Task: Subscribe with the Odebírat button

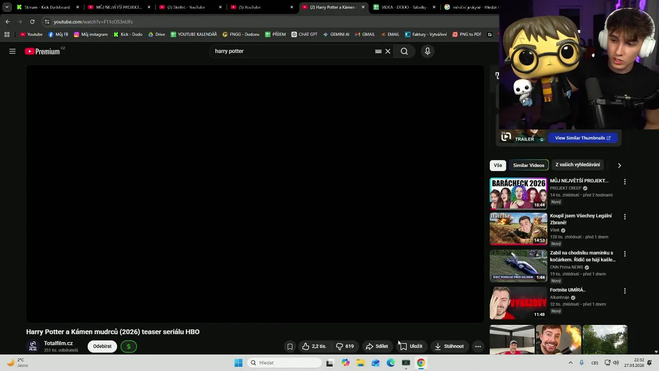Action: click(x=102, y=346)
